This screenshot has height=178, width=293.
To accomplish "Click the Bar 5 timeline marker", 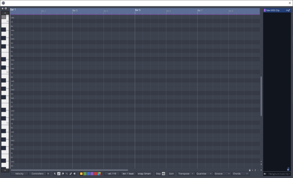I will click(137, 10).
